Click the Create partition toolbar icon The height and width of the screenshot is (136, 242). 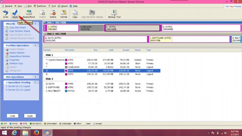tap(42, 14)
